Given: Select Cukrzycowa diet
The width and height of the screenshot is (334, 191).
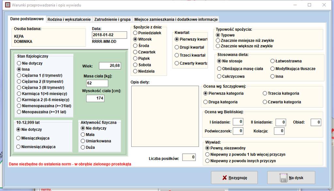Looking at the screenshot, I should (x=231, y=77).
